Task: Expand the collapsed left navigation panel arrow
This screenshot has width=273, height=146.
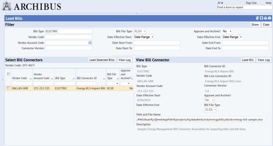Action: pyautogui.click(x=2, y=80)
